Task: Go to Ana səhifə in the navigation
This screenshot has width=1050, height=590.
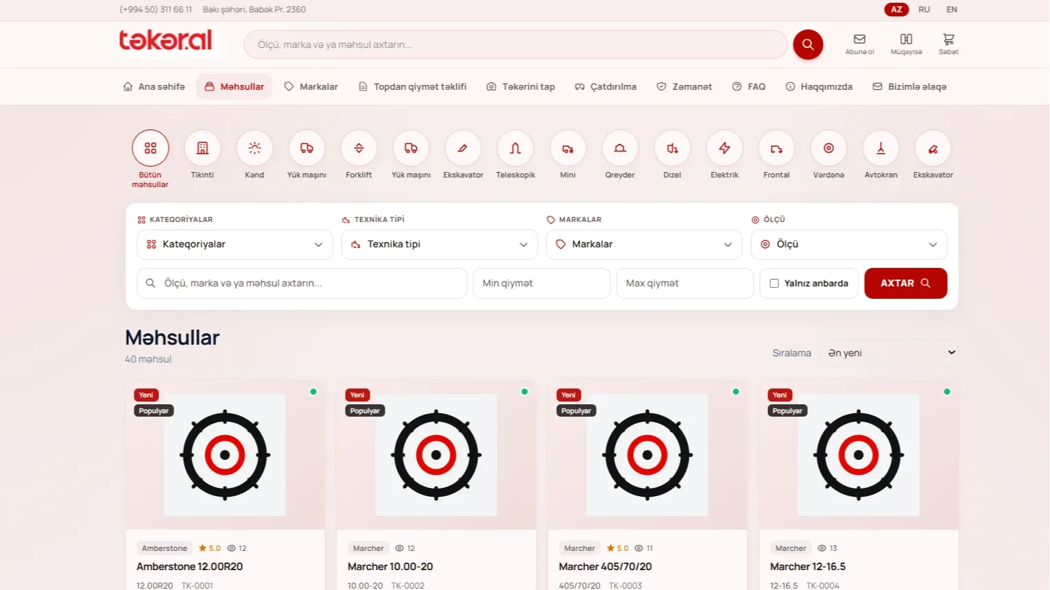Action: 154,87
